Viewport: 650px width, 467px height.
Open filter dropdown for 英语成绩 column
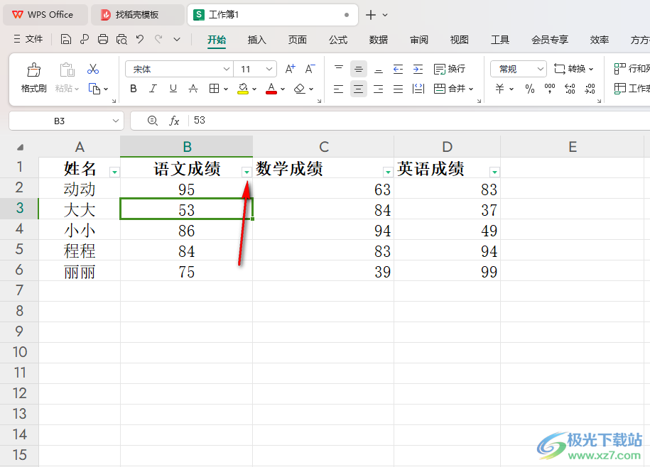494,172
